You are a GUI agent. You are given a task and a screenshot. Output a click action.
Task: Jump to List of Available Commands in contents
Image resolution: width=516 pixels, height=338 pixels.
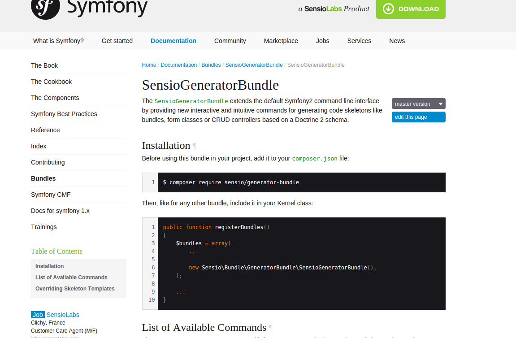71,277
